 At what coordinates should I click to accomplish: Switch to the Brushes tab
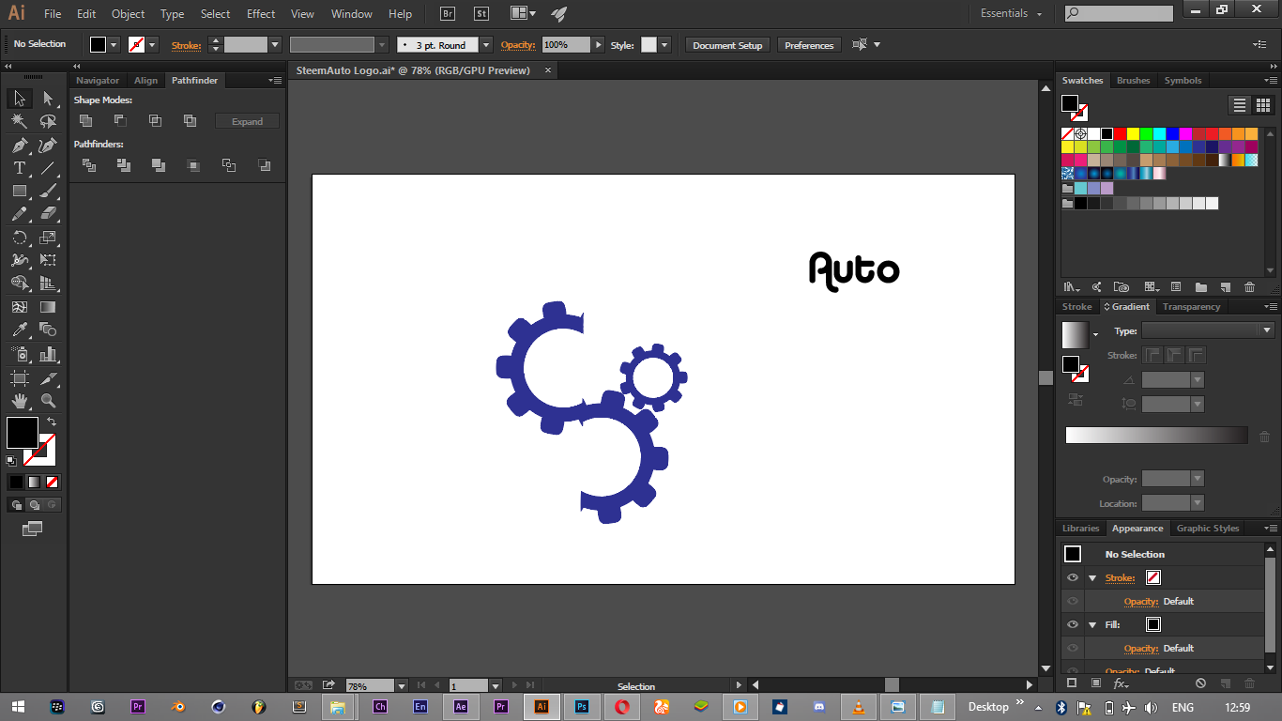[x=1133, y=81]
